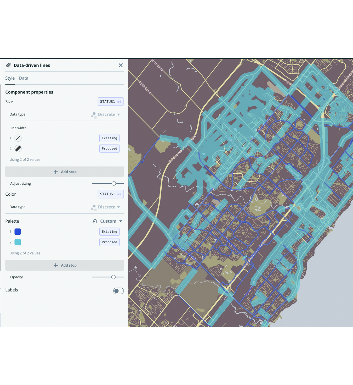Switch to the Data tab
The width and height of the screenshot is (353, 385).
pos(24,78)
